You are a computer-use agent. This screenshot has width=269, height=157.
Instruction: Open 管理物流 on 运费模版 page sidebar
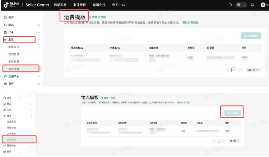click(x=14, y=54)
